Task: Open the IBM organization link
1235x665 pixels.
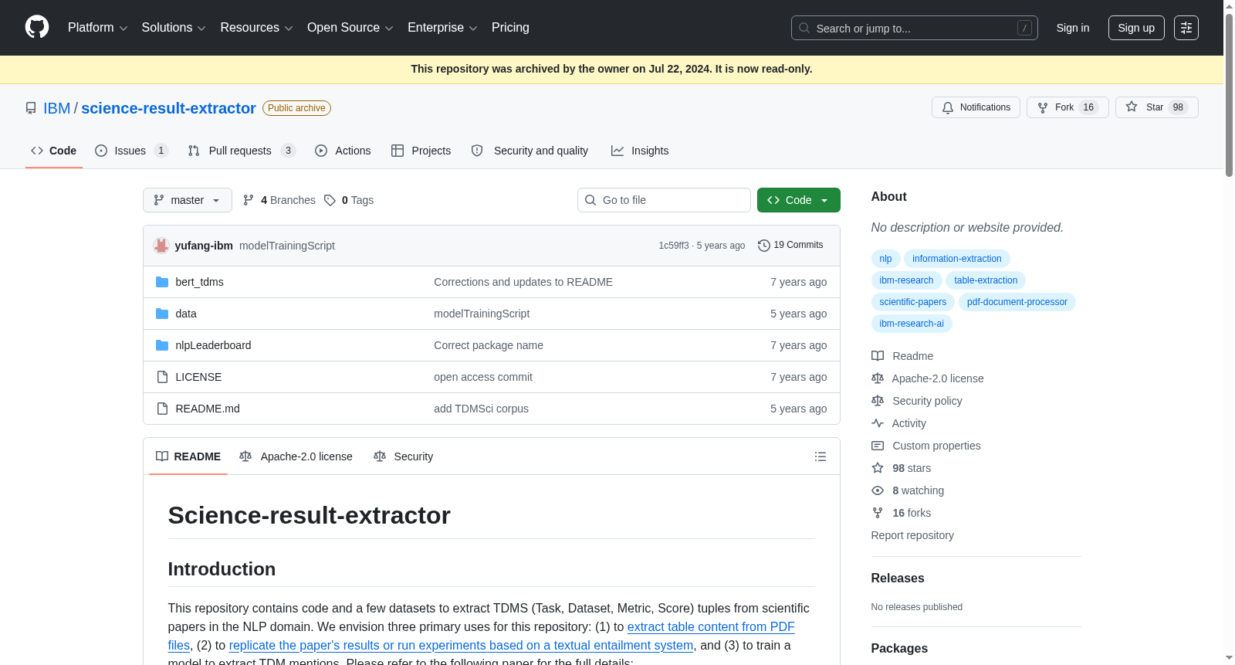Action: [x=56, y=108]
